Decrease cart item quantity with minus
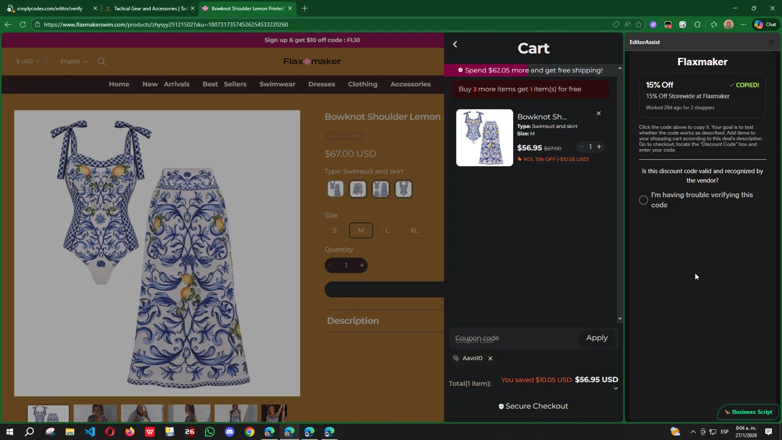 pyautogui.click(x=582, y=147)
